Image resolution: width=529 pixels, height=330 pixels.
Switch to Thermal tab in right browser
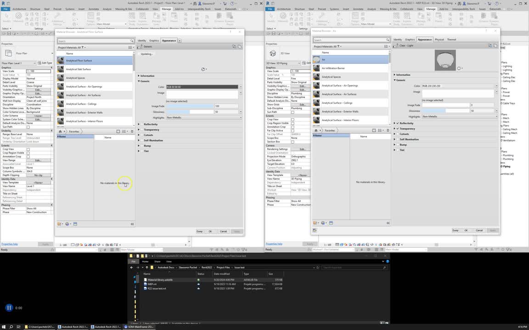pos(451,40)
